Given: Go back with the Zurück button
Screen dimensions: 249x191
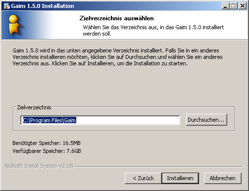Looking at the screenshot, I should 143,178.
